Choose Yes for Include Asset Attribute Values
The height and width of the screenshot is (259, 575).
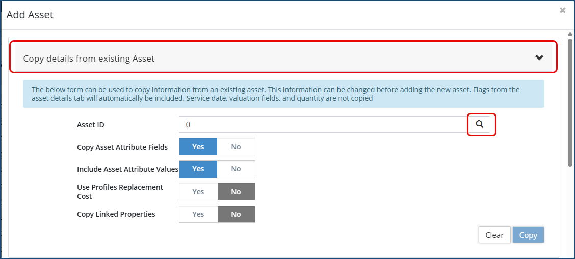(198, 169)
